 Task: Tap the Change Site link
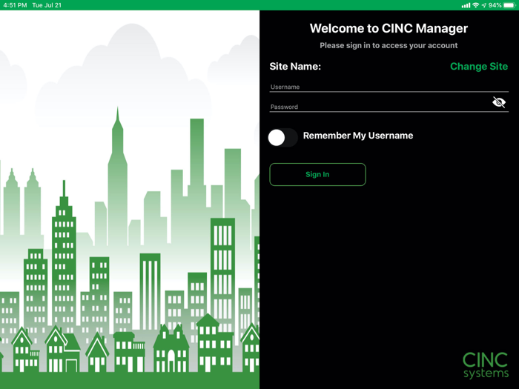tap(479, 67)
